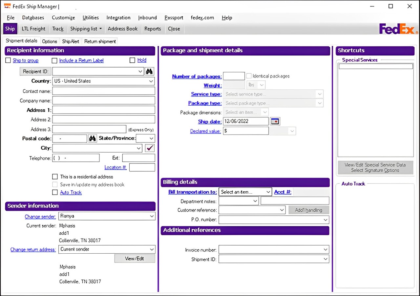The image size is (420, 296).
Task: Toggle the Auto Track checkbox
Action: (55, 193)
